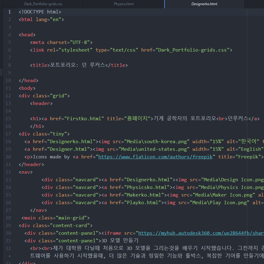Place cursor on the DOCTYPE declaration

tap(40, 12)
